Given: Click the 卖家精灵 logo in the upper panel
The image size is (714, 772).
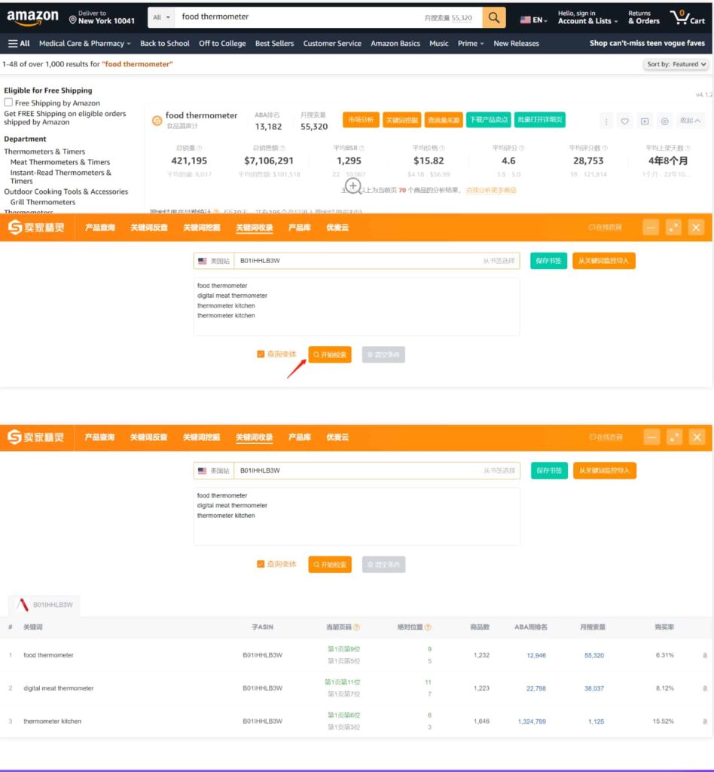Looking at the screenshot, I should pos(36,227).
